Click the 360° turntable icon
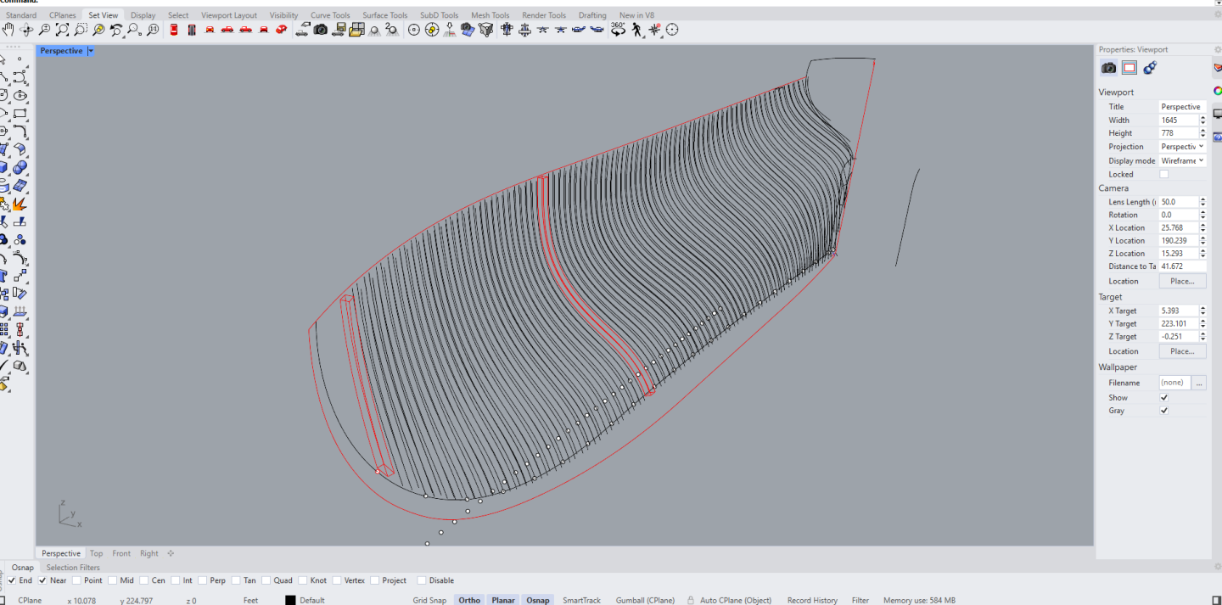Viewport: 1222px width, 605px height. pyautogui.click(x=618, y=30)
